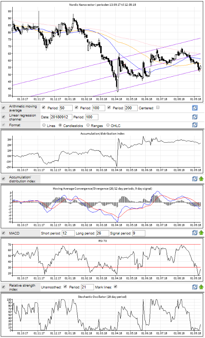Screen dimensions: 205x338
Task: Toggle the Linear regression channel checkbox
Action: [x=4, y=117]
